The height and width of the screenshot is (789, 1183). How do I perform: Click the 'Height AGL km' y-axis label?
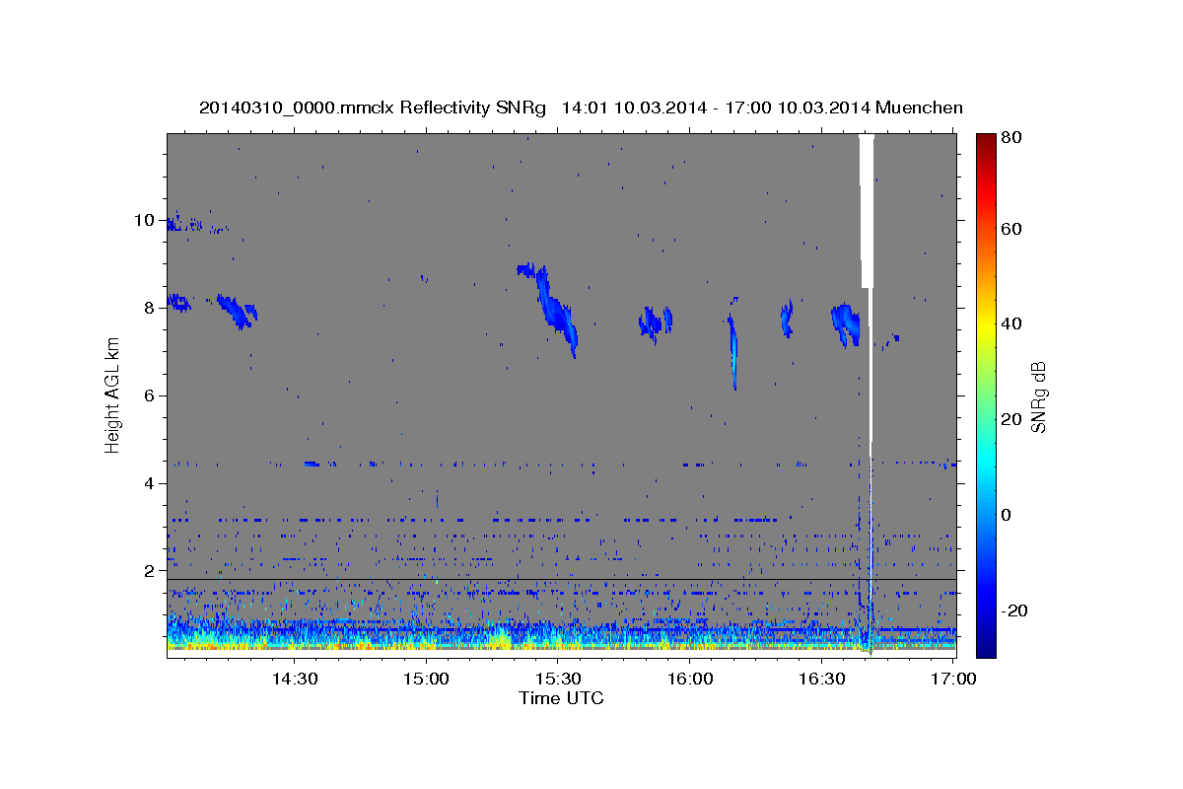point(113,394)
